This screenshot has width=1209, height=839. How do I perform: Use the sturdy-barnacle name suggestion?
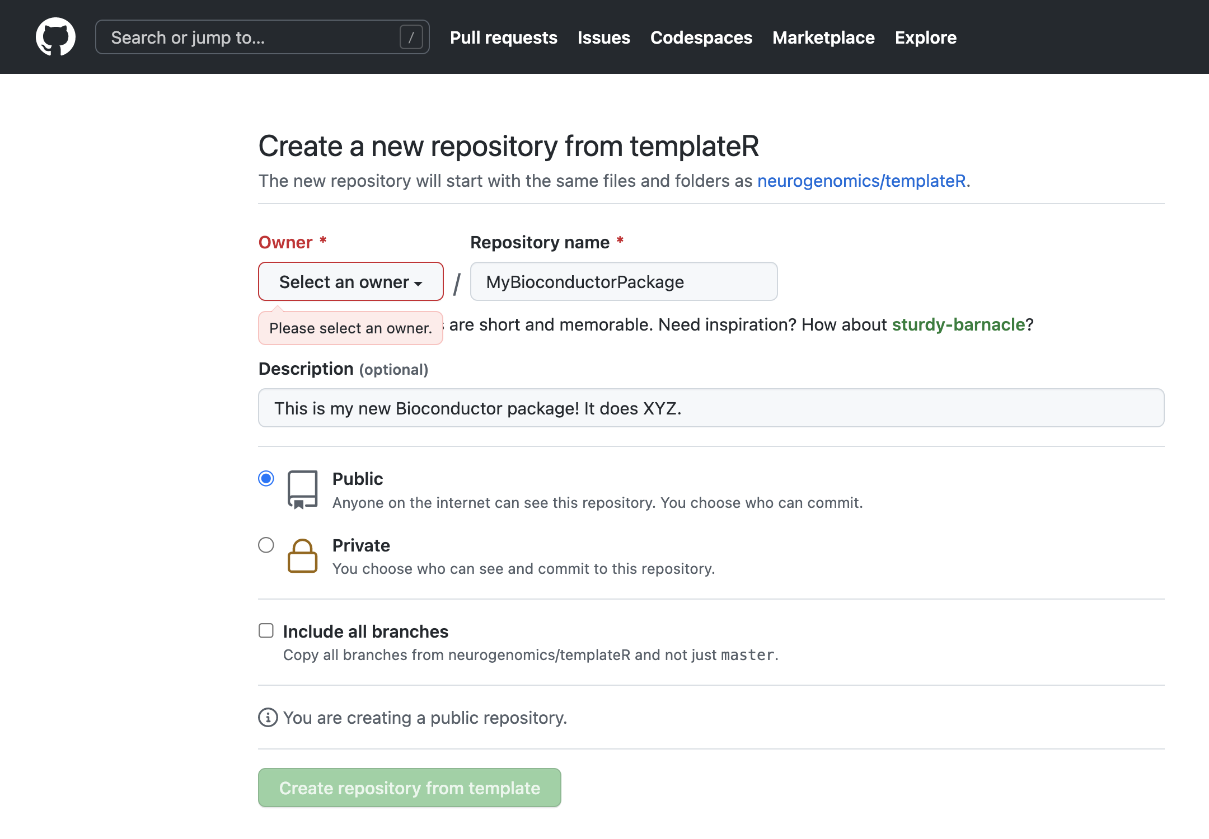click(958, 324)
